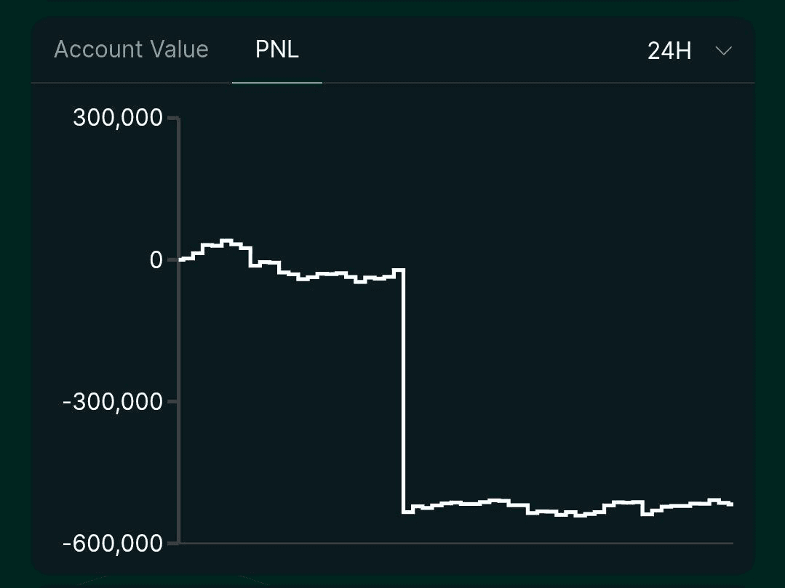Switch to the Account Value tab
The height and width of the screenshot is (588, 785).
tap(131, 49)
